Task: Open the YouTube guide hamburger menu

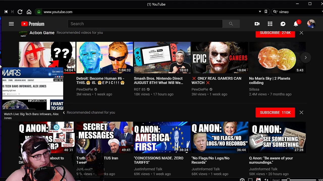Action: point(11,24)
